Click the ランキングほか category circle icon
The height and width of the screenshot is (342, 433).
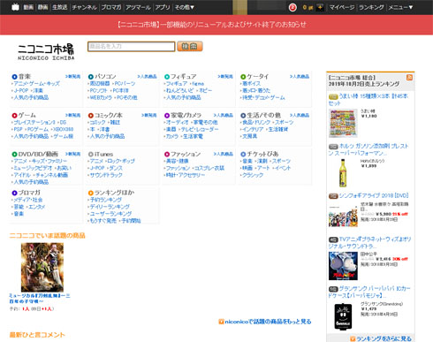click(91, 193)
